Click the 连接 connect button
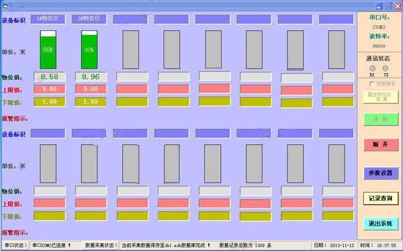403x251 pixels. tap(381, 119)
